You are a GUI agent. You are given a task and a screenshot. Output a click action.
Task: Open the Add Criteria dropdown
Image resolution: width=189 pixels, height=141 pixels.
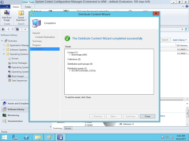180,40
